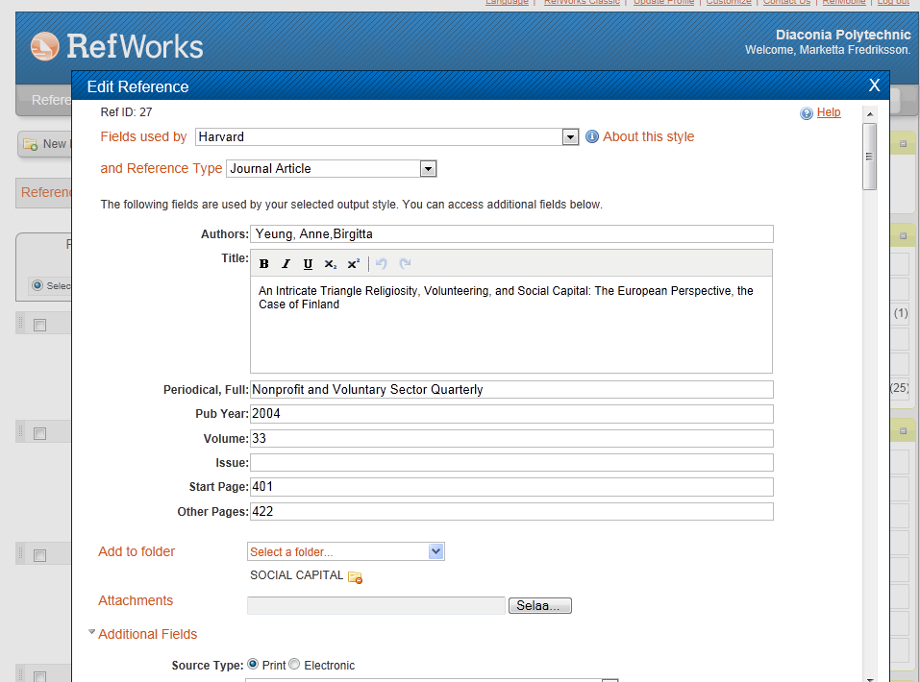Screen dimensions: 920x682
Task: Click into the Authors field
Action: [511, 234]
